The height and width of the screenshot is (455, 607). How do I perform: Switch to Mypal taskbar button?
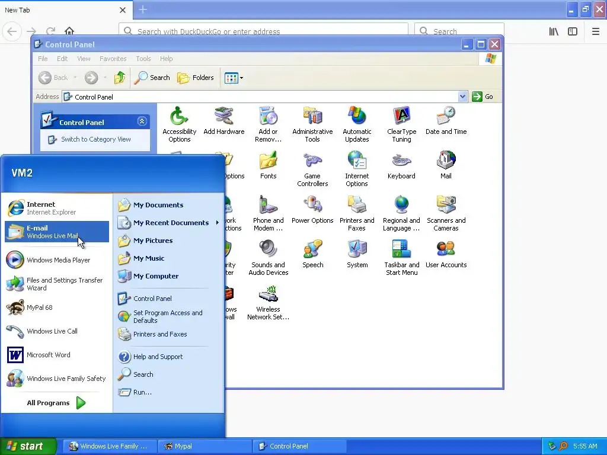coord(205,446)
